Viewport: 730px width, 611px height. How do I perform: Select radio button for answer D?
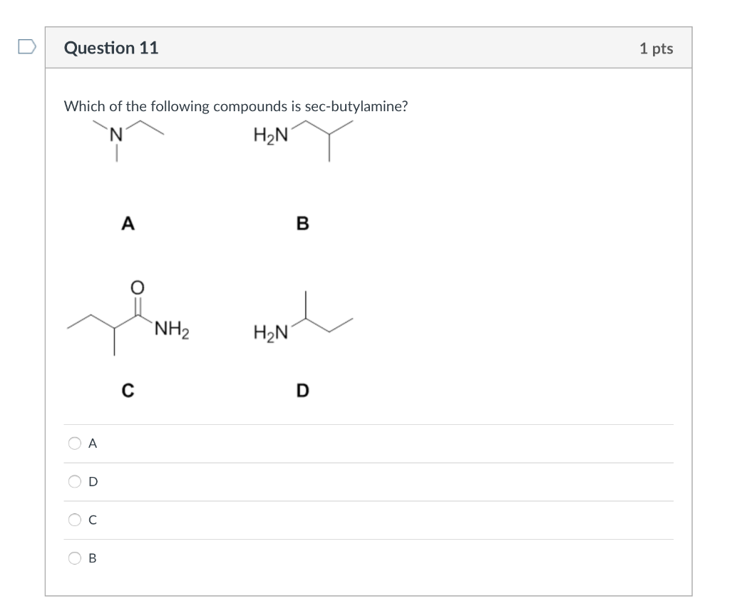coord(74,482)
